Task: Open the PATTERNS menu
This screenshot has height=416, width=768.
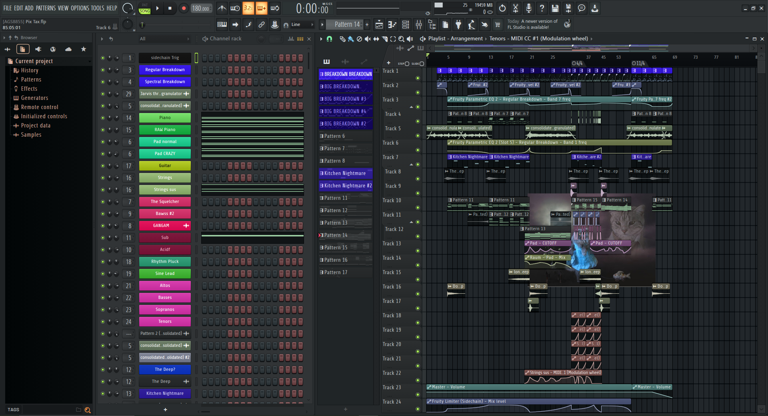Action: [x=46, y=8]
